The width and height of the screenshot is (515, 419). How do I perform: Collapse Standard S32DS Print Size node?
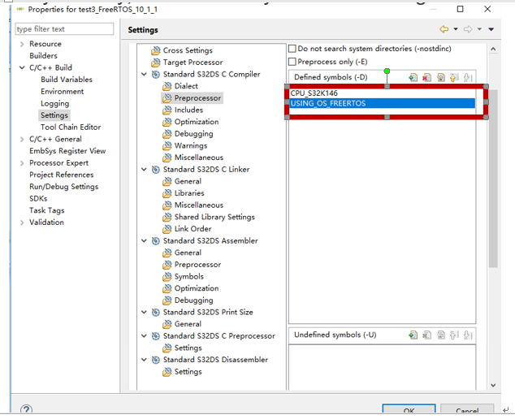click(144, 313)
